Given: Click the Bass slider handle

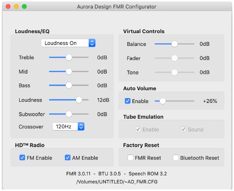Looking at the screenshot, I should [x=69, y=85].
